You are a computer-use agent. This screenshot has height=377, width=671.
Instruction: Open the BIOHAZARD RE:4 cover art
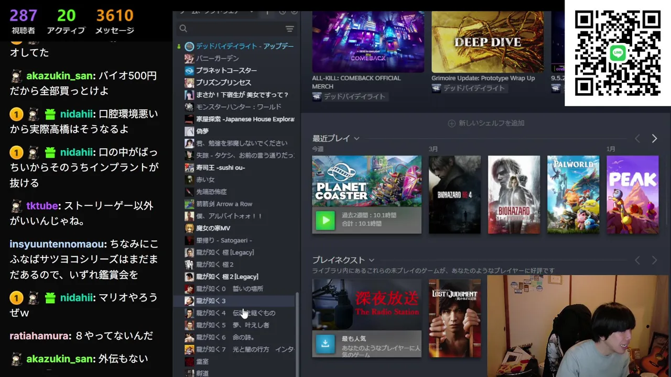point(454,194)
